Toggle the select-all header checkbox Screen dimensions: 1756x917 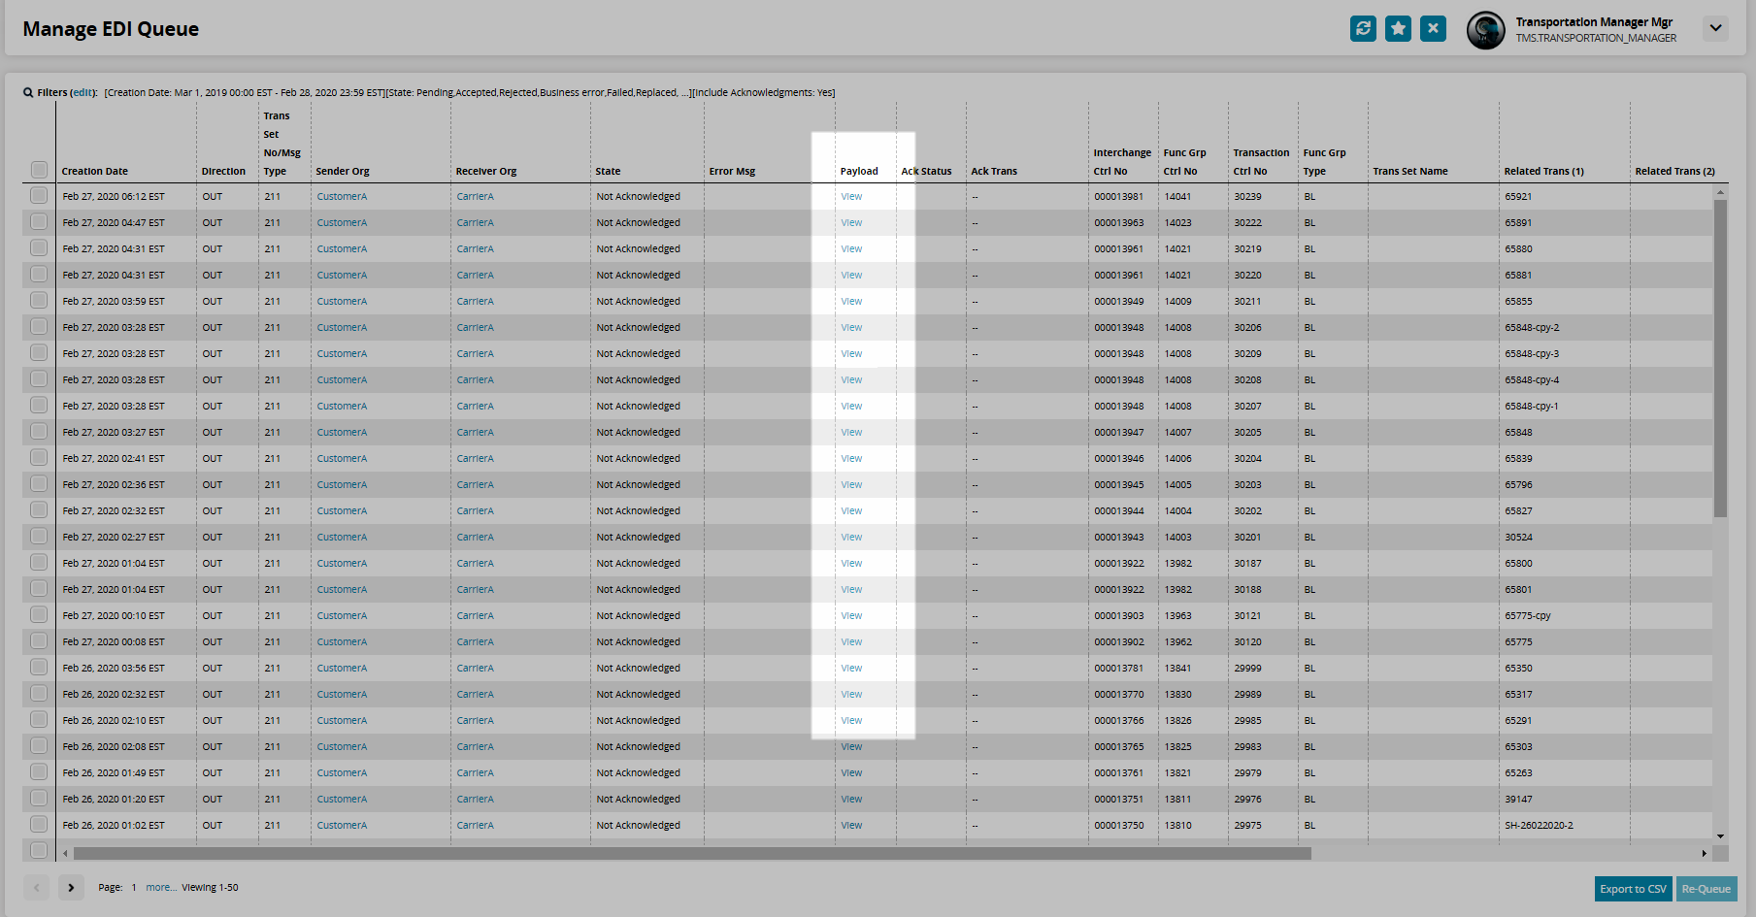39,170
